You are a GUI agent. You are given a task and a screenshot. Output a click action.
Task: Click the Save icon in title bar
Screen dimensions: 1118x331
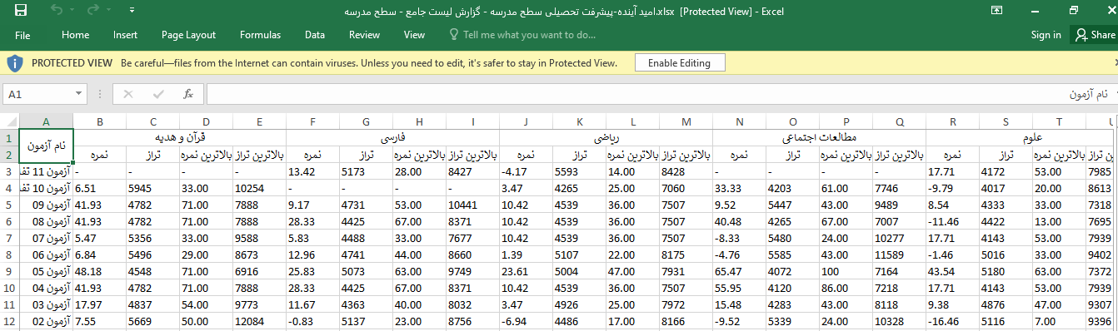(x=21, y=11)
